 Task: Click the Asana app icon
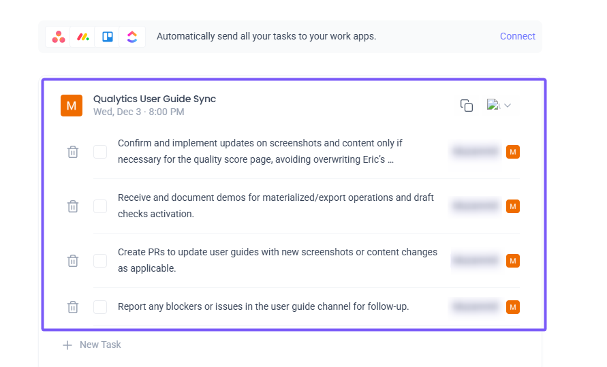pyautogui.click(x=59, y=37)
